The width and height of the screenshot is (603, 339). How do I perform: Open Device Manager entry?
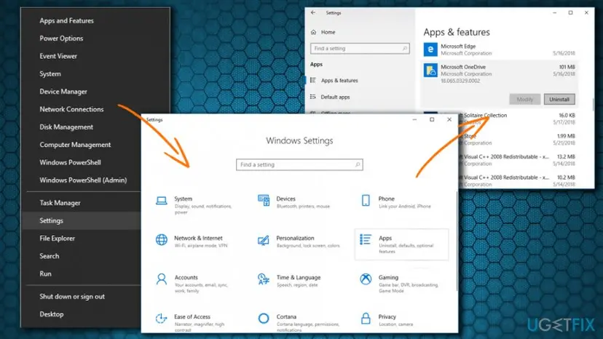[x=63, y=92]
